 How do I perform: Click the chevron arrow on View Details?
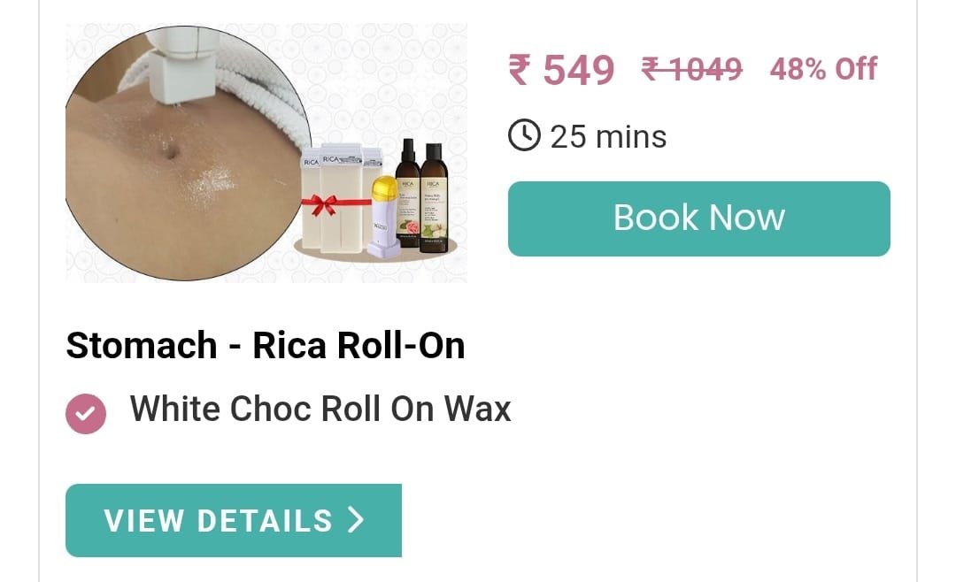[356, 520]
